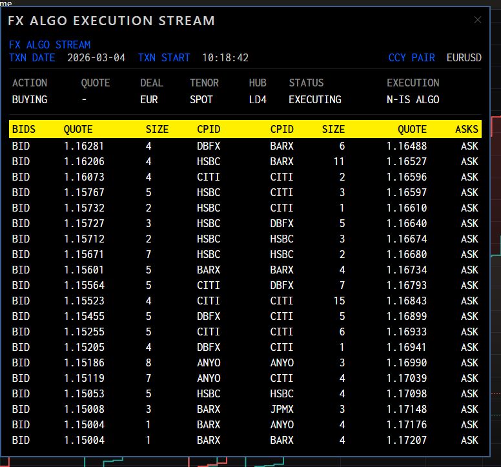Viewport: 501px width, 467px height.
Task: Close the FX Algo Execution Stream dialog
Action: 478,20
